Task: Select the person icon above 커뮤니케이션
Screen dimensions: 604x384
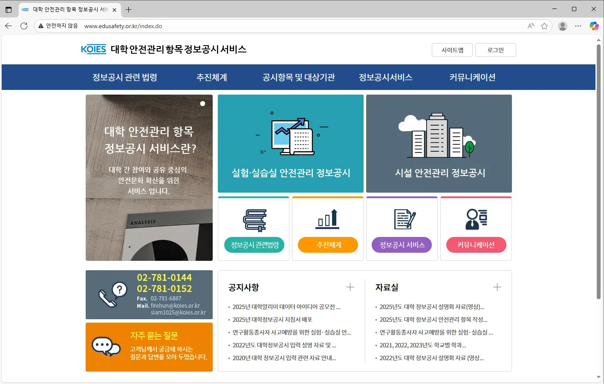Action: coord(476,219)
